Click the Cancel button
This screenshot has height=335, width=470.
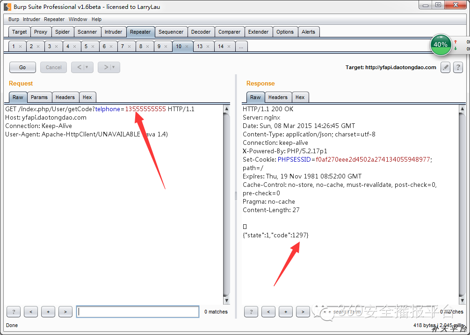(54, 67)
